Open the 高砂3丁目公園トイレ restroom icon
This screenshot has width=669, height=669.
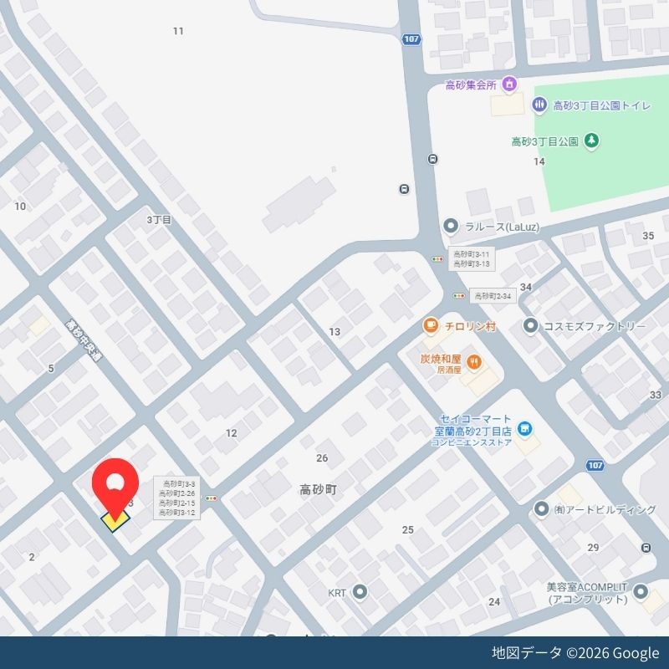[539, 105]
